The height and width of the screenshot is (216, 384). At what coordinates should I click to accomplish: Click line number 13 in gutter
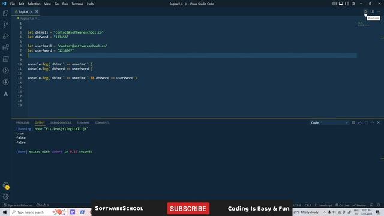tap(20, 78)
